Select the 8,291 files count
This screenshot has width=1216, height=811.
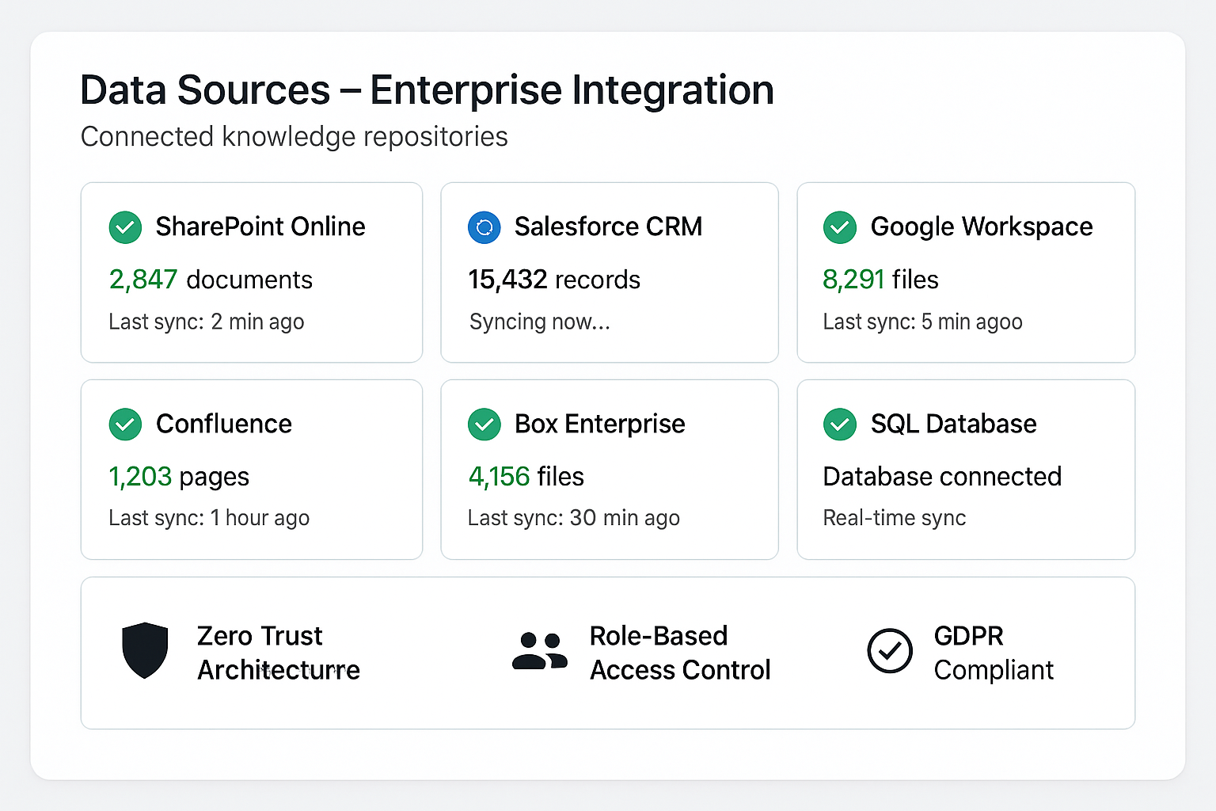(880, 280)
